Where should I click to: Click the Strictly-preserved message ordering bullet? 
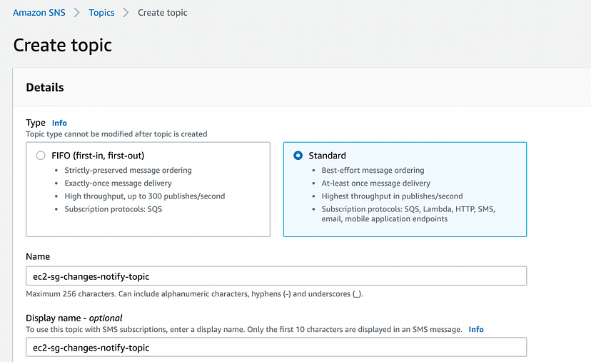[x=128, y=171]
